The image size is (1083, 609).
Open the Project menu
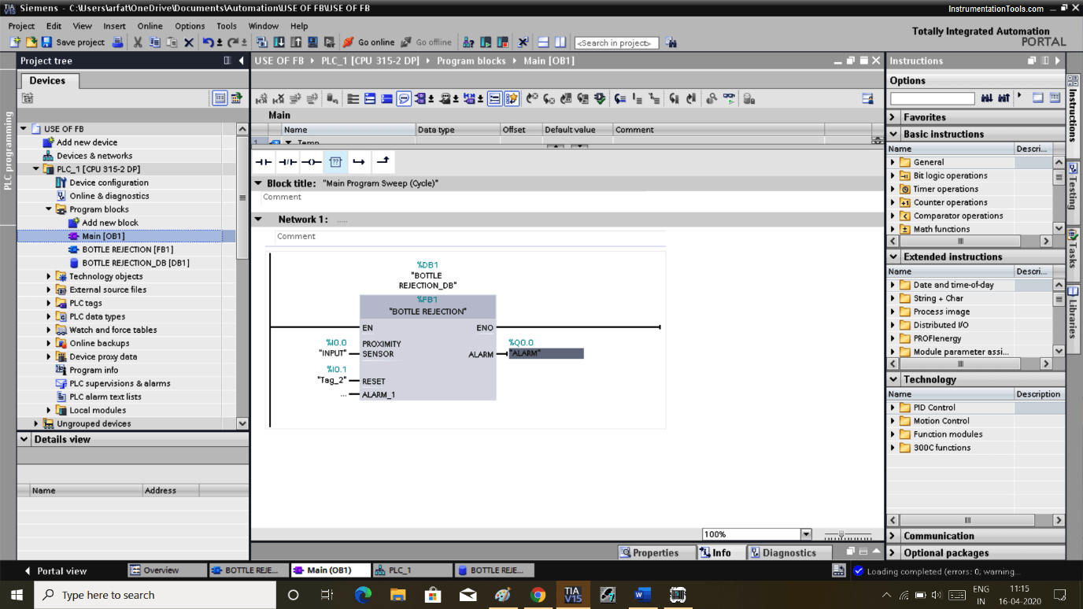point(21,26)
